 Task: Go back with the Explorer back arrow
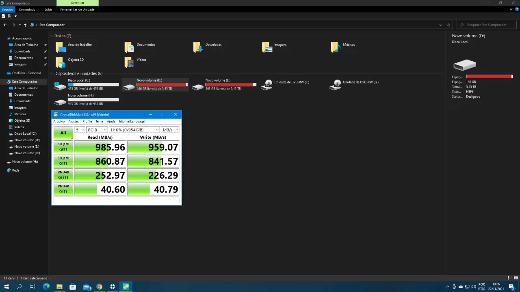click(x=5, y=25)
